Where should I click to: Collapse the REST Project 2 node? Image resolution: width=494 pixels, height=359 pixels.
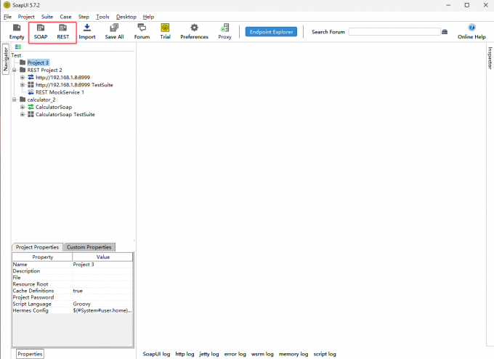[x=15, y=70]
